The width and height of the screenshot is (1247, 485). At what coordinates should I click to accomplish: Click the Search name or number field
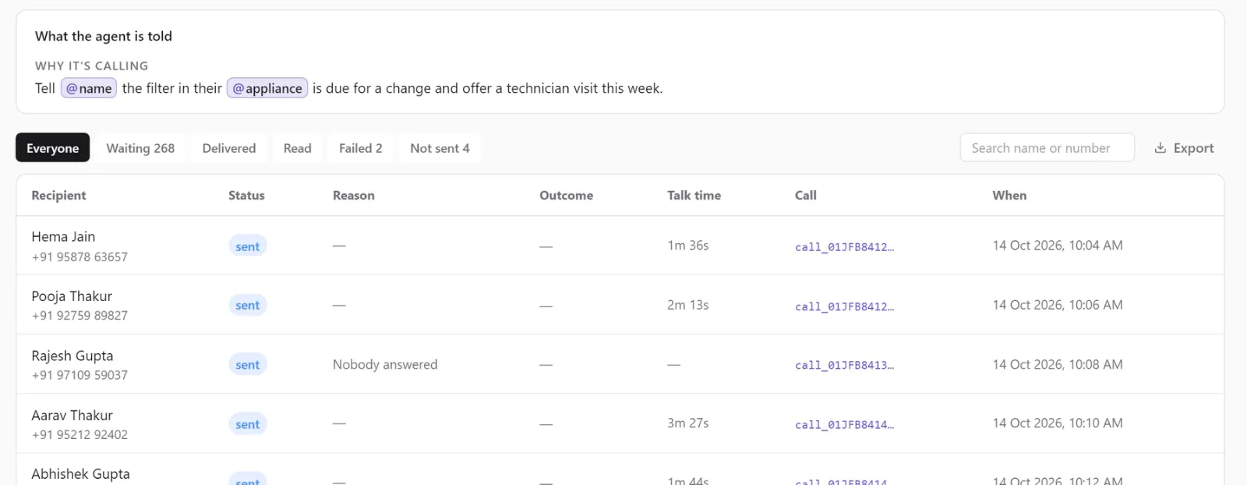click(x=1047, y=148)
